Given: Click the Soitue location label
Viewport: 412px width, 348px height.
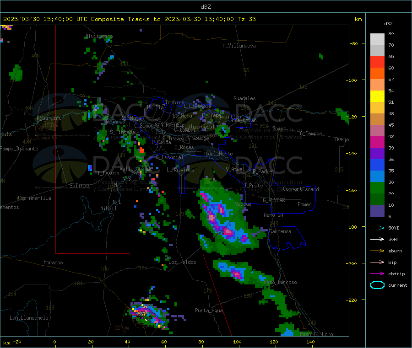Looking at the screenshot, I should (x=243, y=204).
